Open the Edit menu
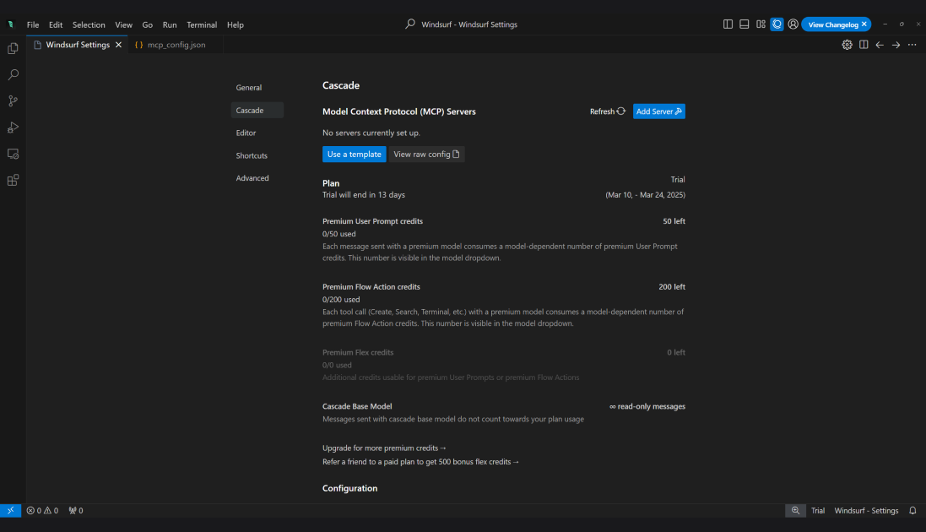This screenshot has height=532, width=926. click(56, 24)
